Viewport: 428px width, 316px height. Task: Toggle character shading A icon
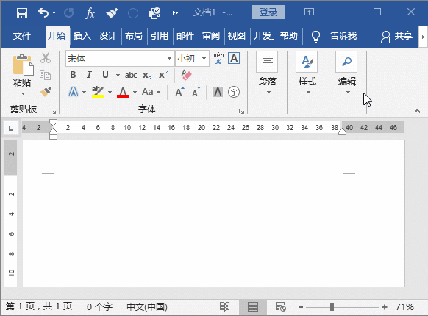(x=218, y=92)
